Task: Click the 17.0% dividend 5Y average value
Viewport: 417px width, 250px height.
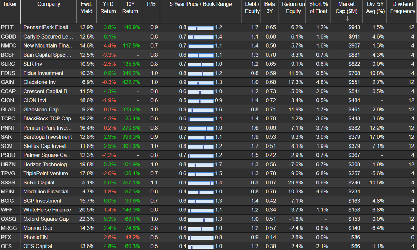Action: pos(377,137)
